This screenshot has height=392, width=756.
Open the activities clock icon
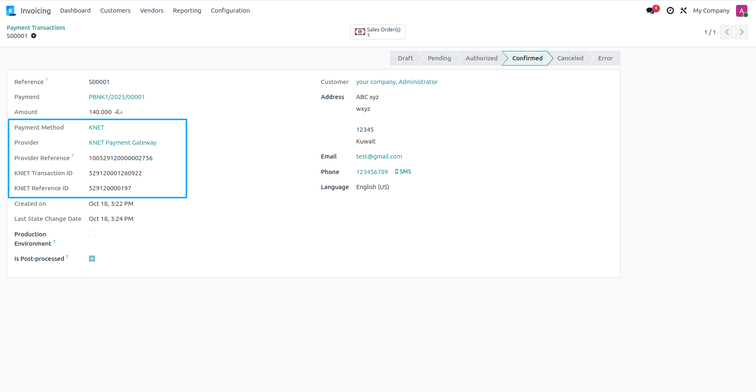pyautogui.click(x=670, y=11)
